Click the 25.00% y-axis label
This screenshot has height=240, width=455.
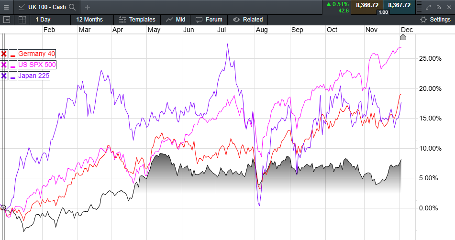click(x=430, y=58)
